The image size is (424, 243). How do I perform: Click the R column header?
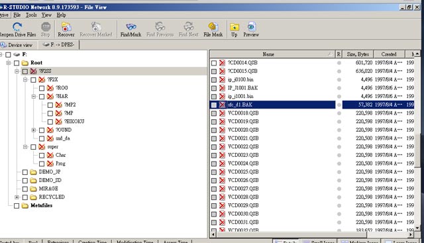pos(339,54)
